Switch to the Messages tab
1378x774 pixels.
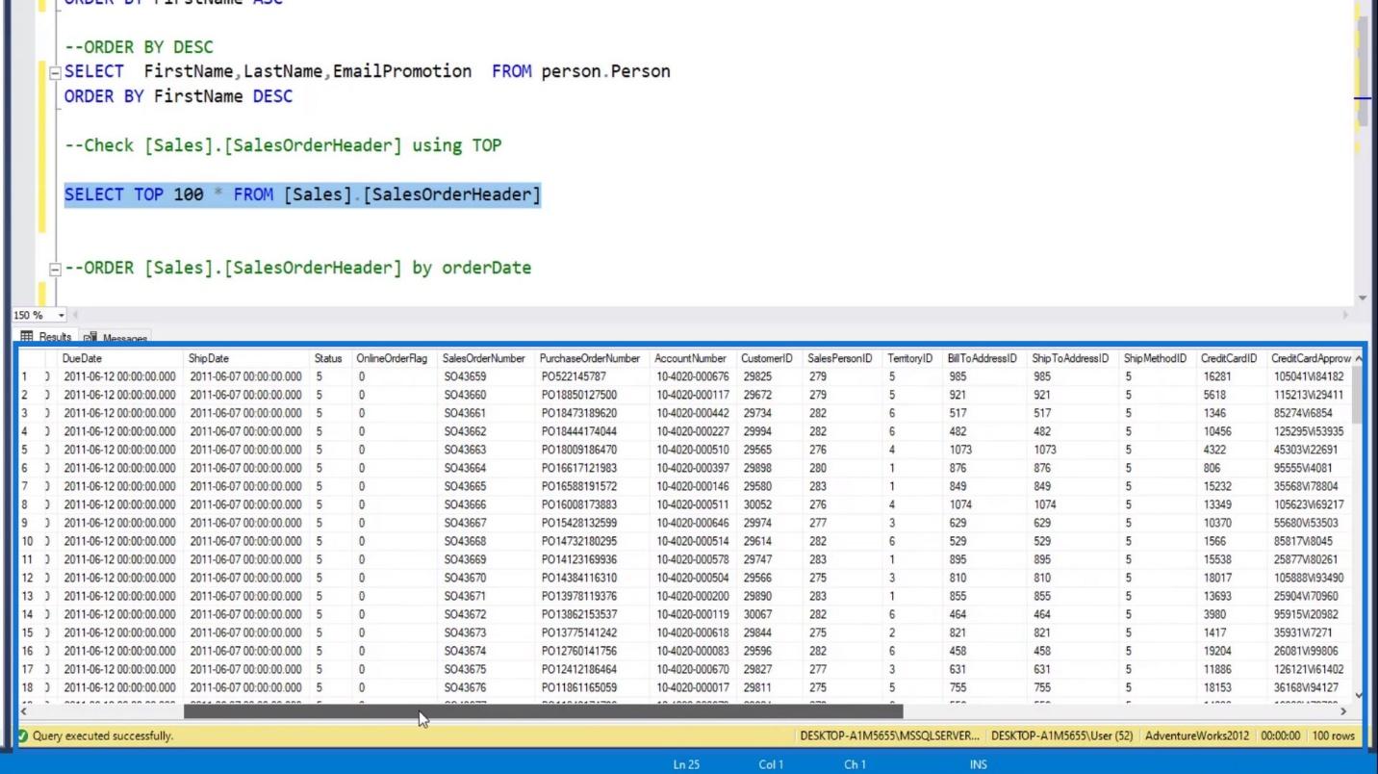point(115,338)
